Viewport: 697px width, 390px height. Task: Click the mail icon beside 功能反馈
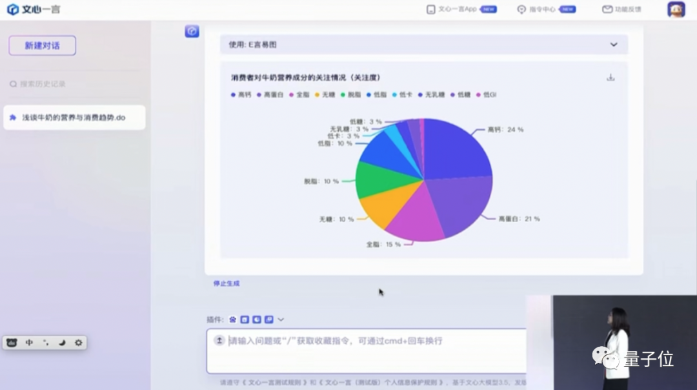pyautogui.click(x=607, y=9)
